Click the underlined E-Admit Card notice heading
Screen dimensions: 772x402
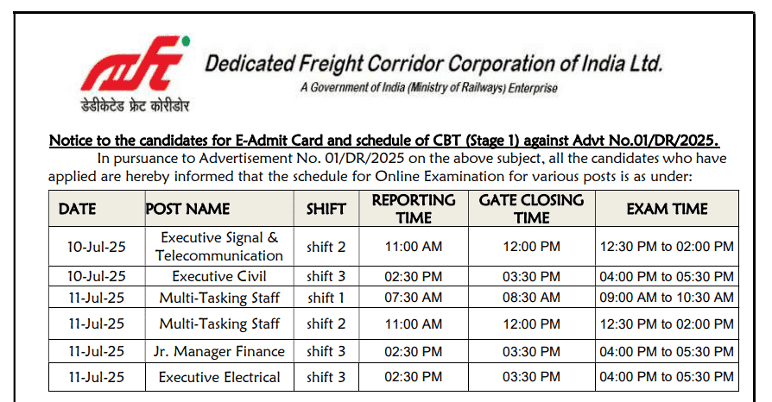(384, 141)
